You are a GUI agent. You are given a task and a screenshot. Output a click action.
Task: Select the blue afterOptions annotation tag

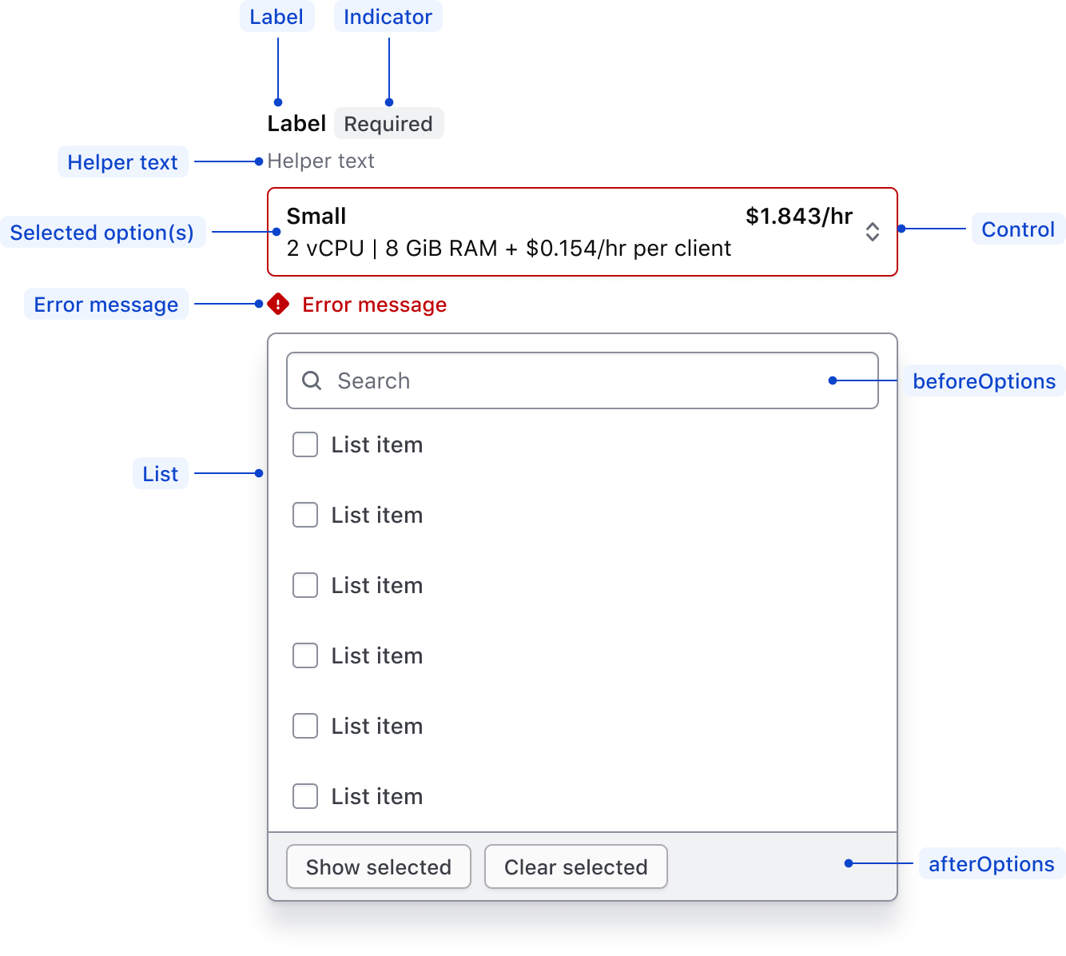[x=991, y=864]
